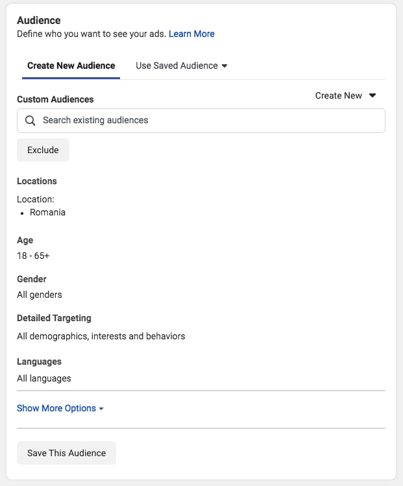Screen dimensions: 403x486
Task: Click the caret arrow next to Create New
Action: (x=372, y=95)
